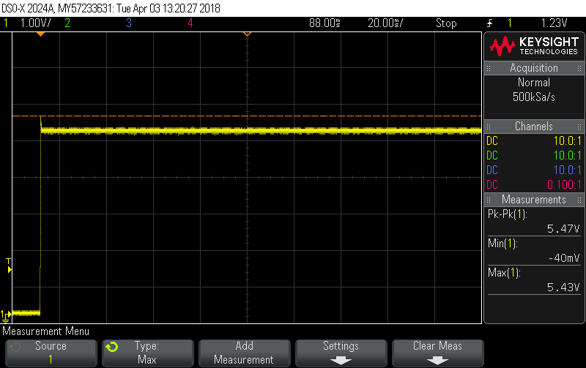
Task: Click the 5.43V maximum value
Action: pyautogui.click(x=563, y=287)
